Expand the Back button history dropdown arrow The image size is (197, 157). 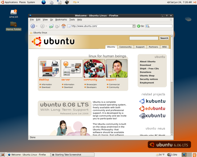(37, 26)
